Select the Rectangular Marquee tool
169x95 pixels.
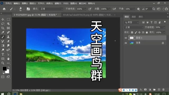coord(8,19)
